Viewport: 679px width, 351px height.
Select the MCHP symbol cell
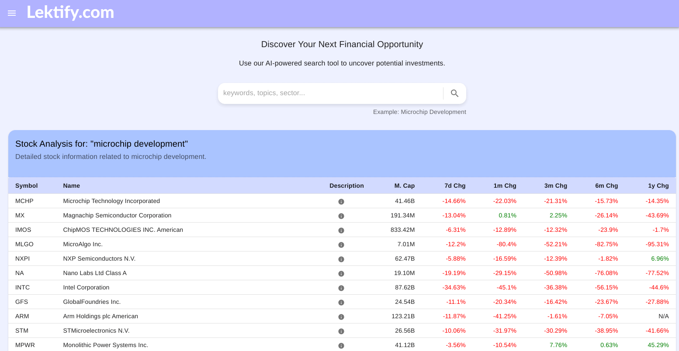coord(24,201)
